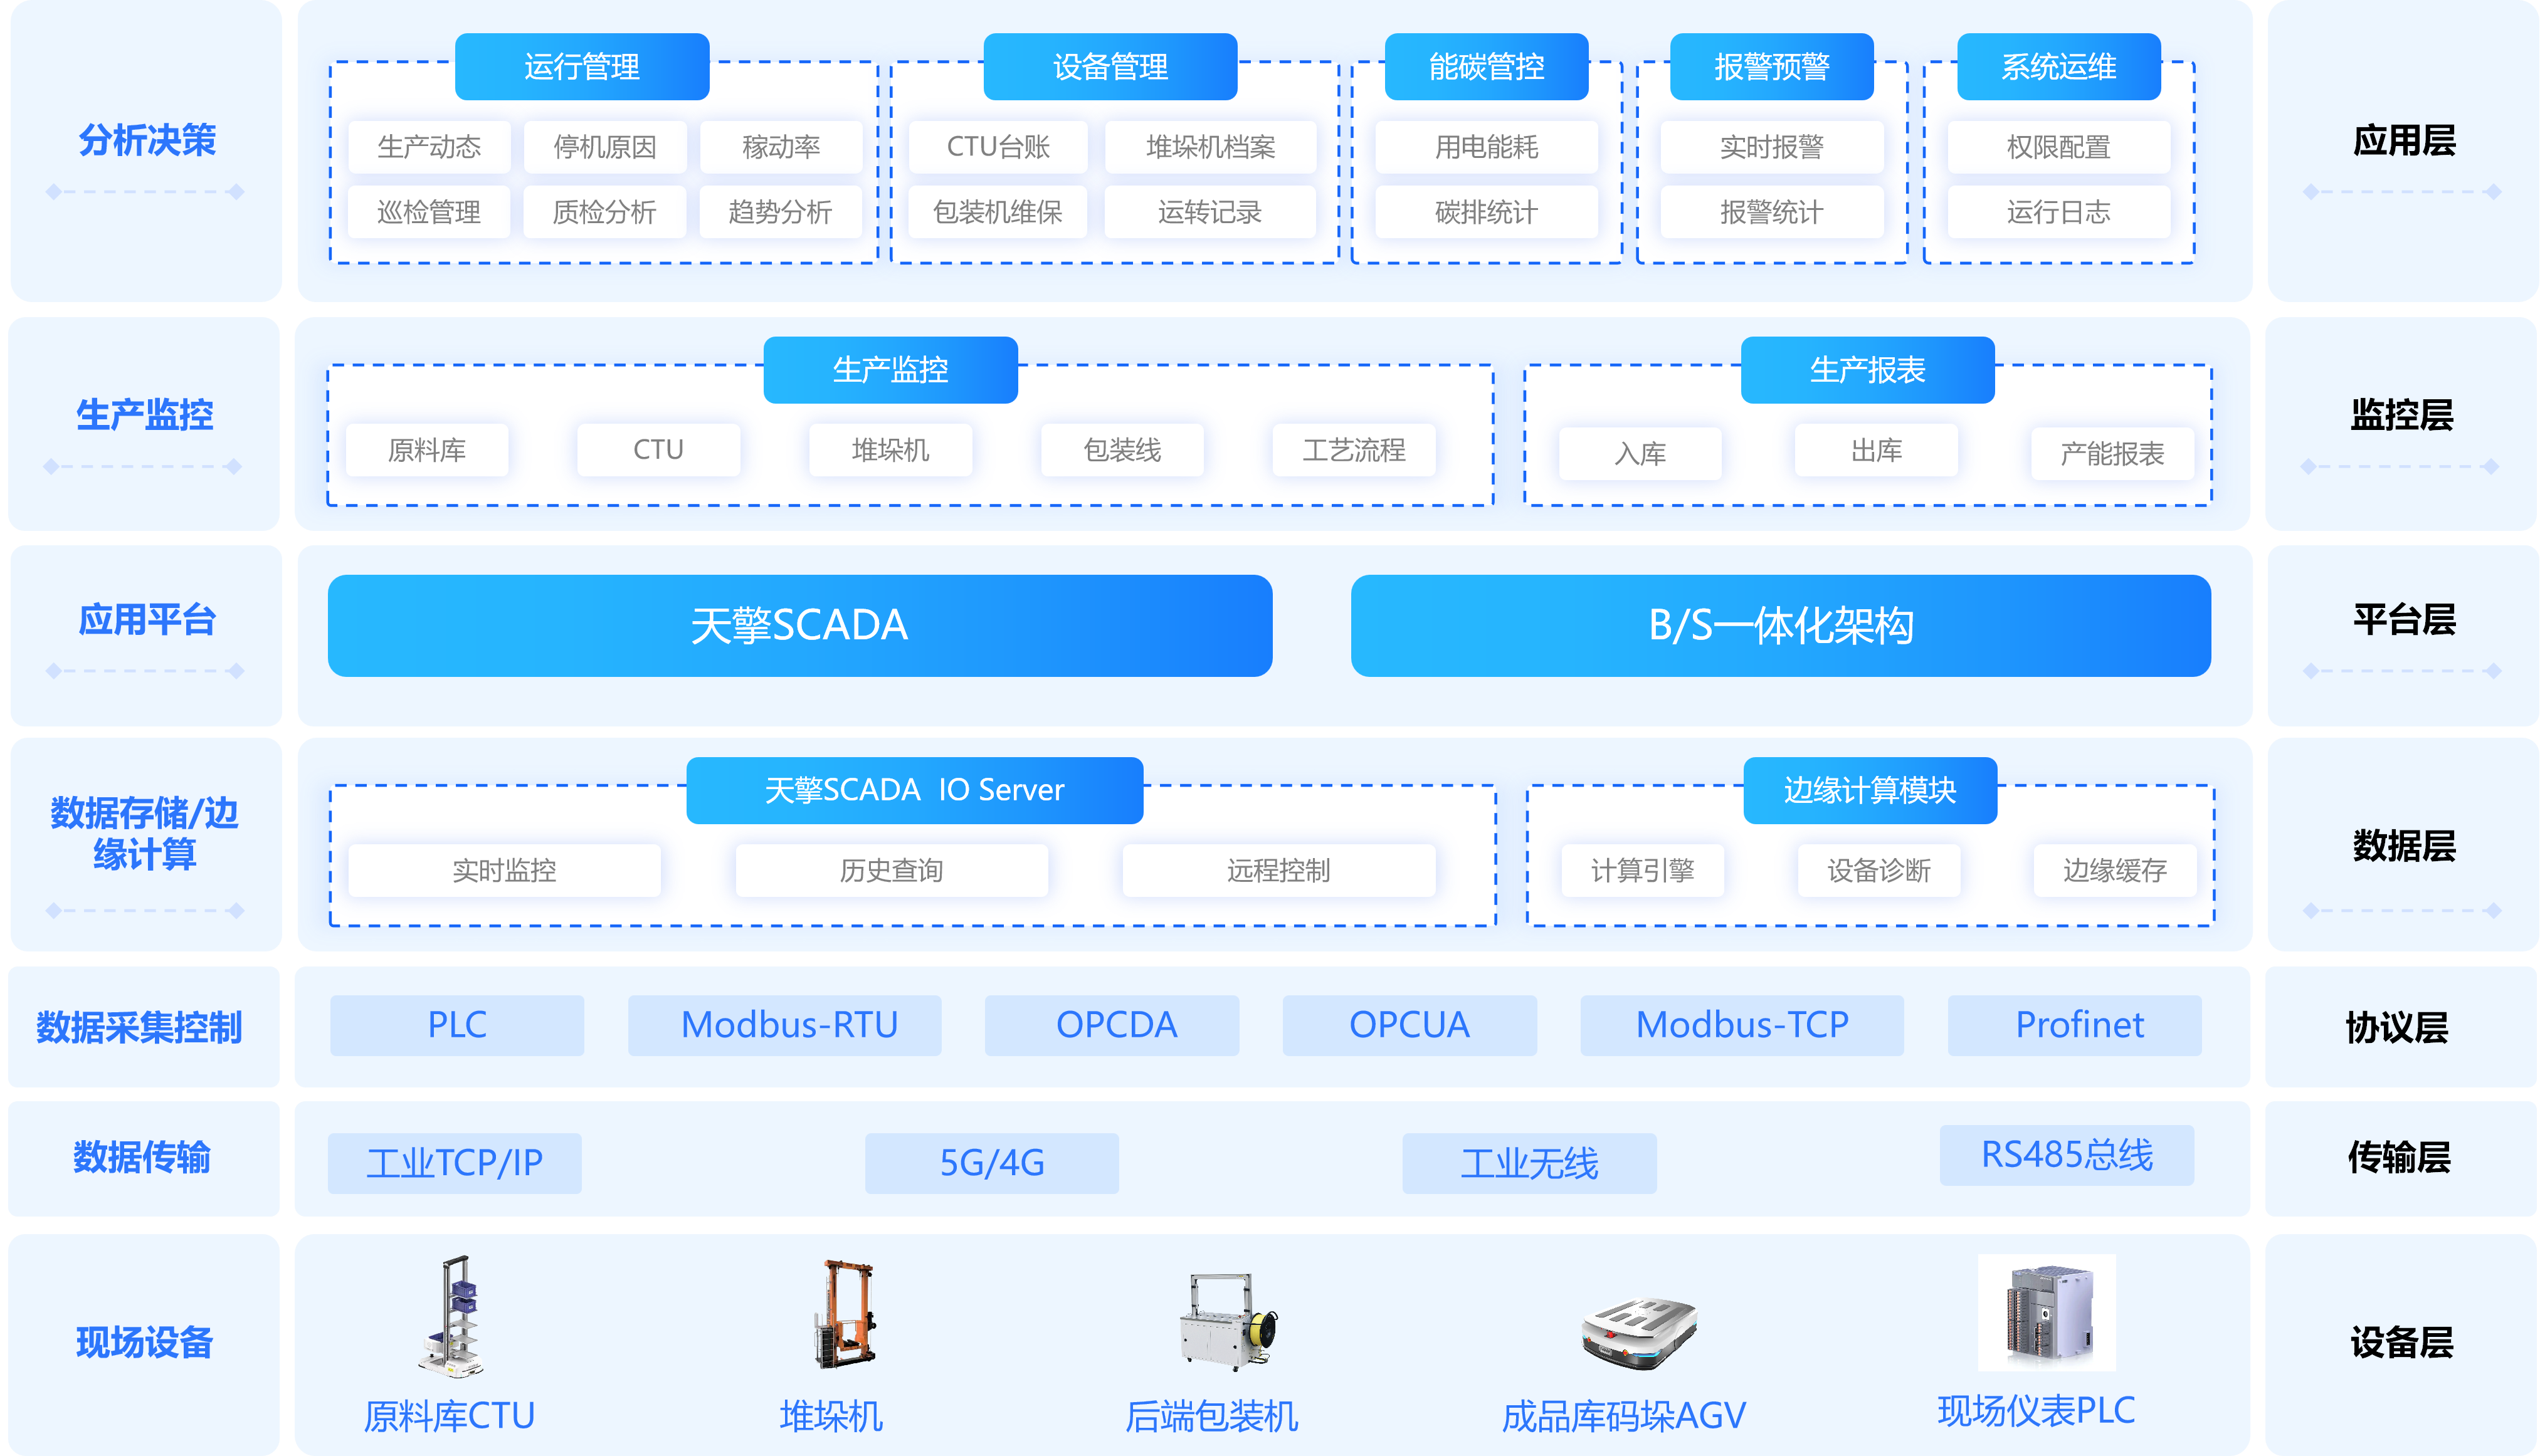Click the 传输层 layer label
This screenshot has width=2540, height=1456.
(x=2399, y=1157)
